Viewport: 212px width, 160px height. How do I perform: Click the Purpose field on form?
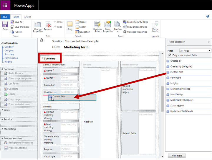[x=69, y=149]
